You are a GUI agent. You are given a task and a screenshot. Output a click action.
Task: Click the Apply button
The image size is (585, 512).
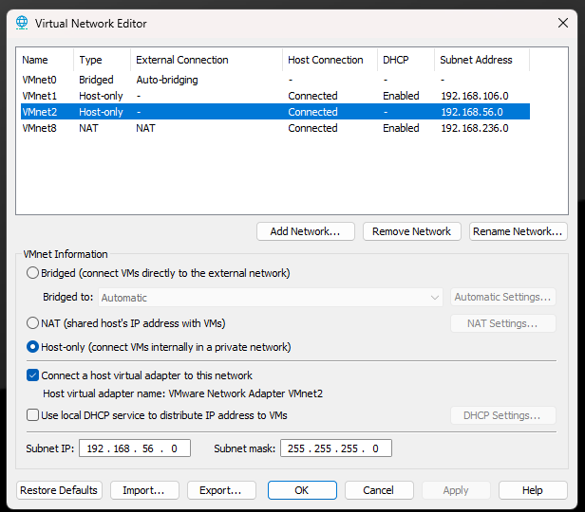click(x=456, y=490)
